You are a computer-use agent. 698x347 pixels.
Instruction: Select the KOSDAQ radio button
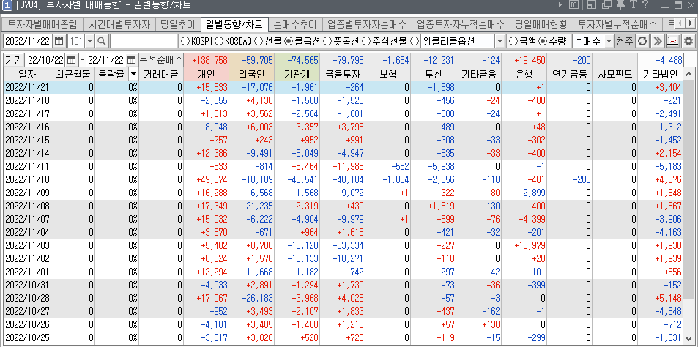point(219,41)
